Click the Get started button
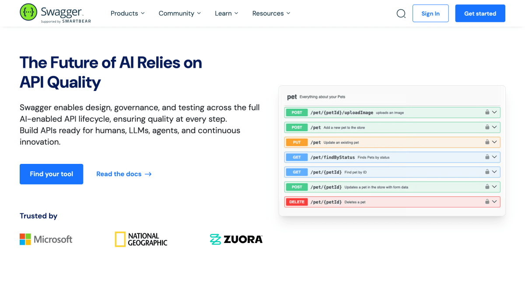The width and height of the screenshot is (525, 295). coord(480,14)
